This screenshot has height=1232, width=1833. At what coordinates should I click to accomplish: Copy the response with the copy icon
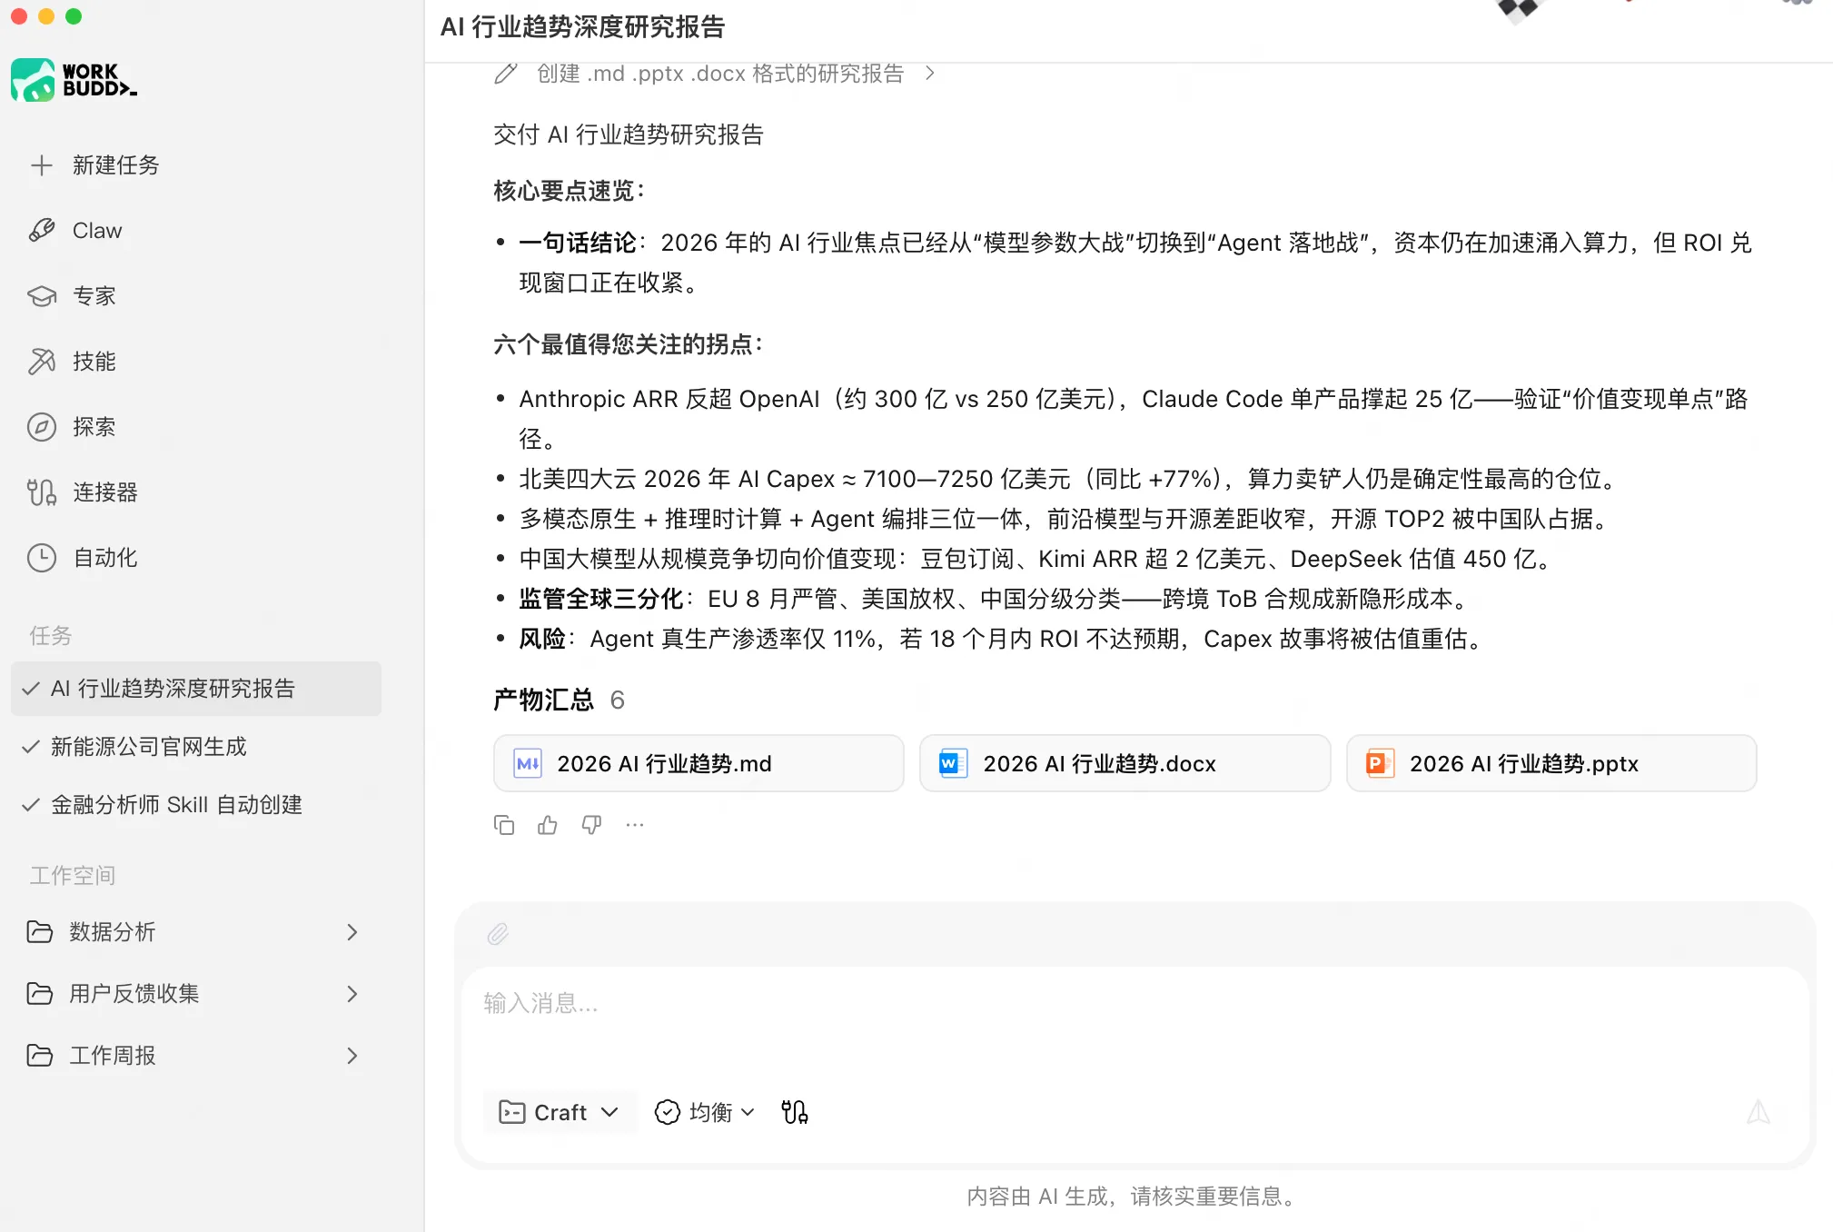tap(504, 825)
